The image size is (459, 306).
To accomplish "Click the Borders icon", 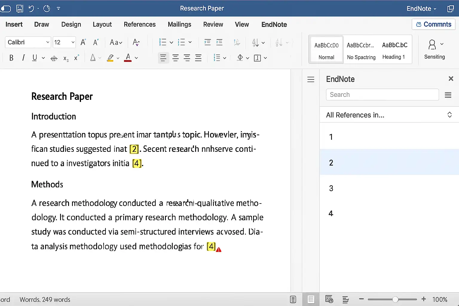I will tap(257, 58).
